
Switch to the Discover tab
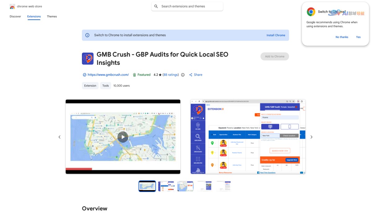click(15, 16)
